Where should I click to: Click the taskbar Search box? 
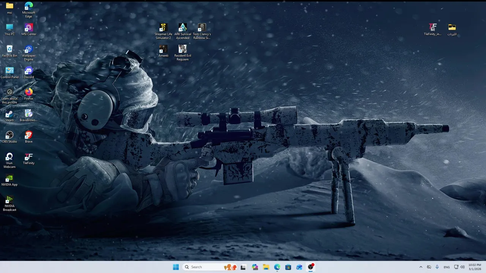[210, 267]
